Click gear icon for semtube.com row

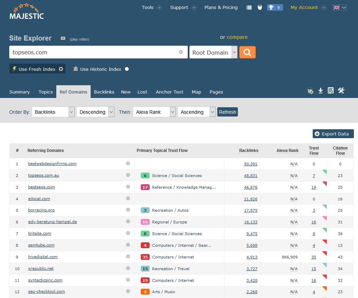coord(128,245)
